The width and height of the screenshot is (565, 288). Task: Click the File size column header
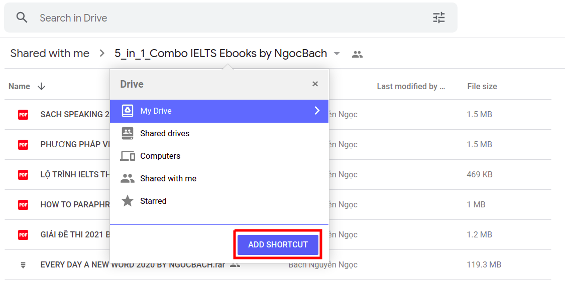(x=482, y=86)
